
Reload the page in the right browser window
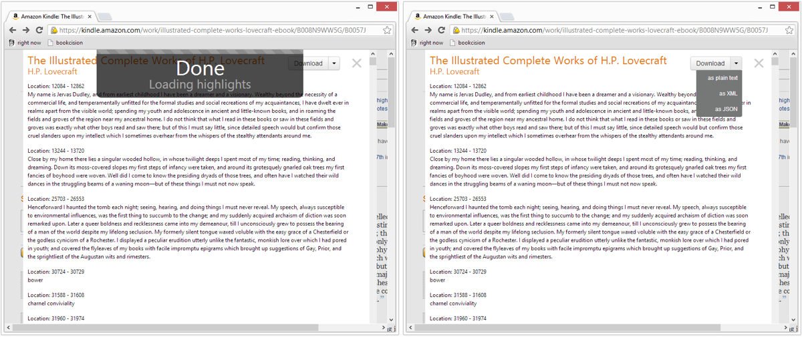[x=441, y=30]
